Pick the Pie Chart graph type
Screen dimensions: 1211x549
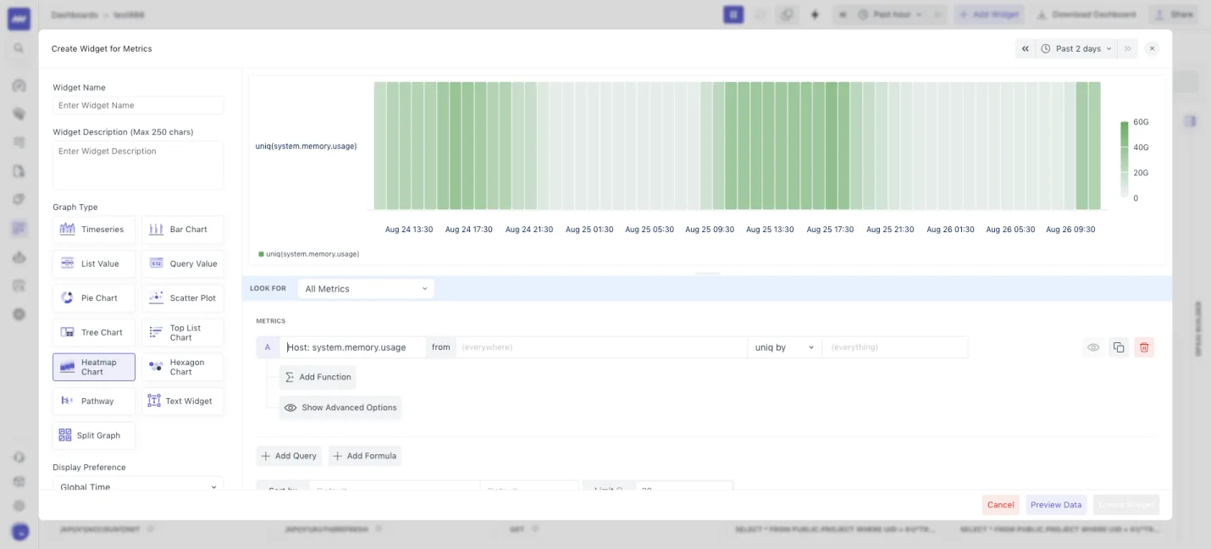click(94, 298)
